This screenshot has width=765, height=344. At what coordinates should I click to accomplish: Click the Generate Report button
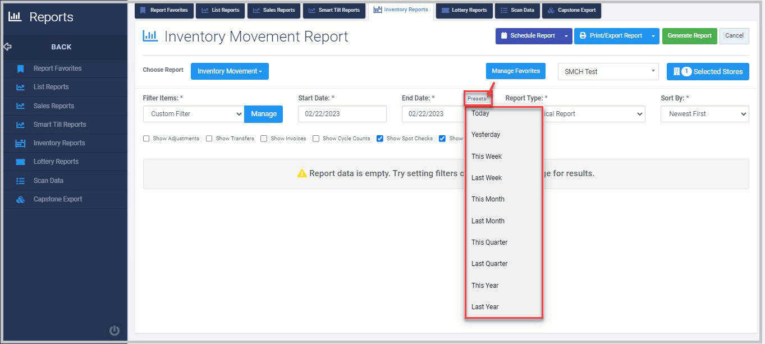click(689, 35)
